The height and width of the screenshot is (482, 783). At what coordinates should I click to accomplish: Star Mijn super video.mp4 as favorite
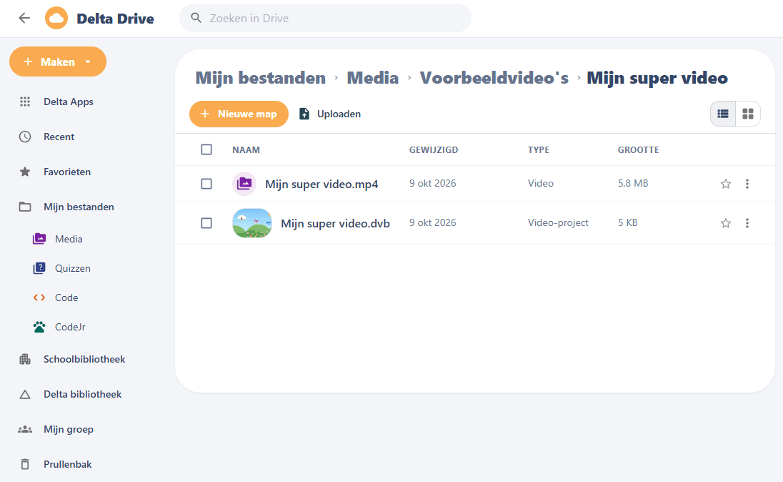pyautogui.click(x=726, y=184)
